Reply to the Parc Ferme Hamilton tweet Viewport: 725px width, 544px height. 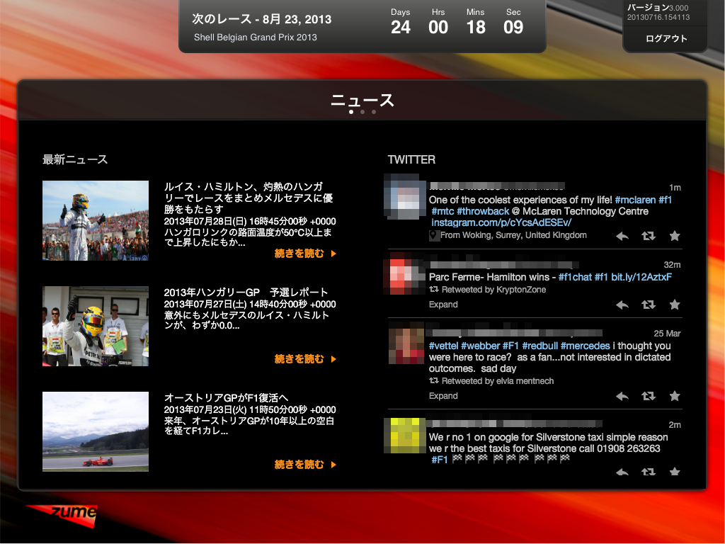tap(622, 305)
